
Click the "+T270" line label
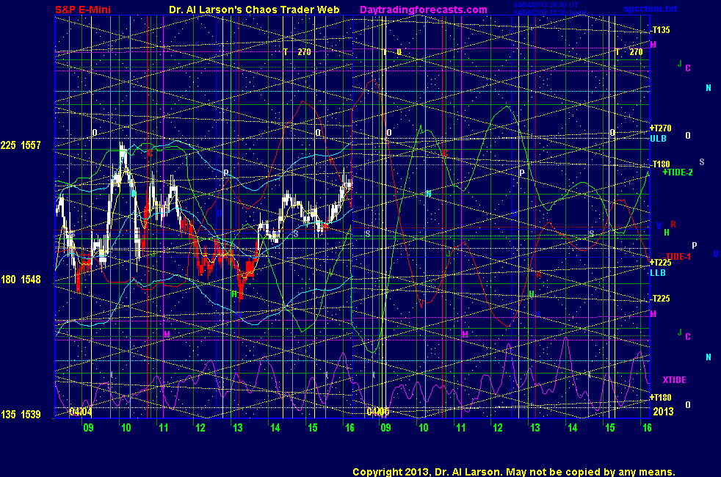(x=660, y=128)
